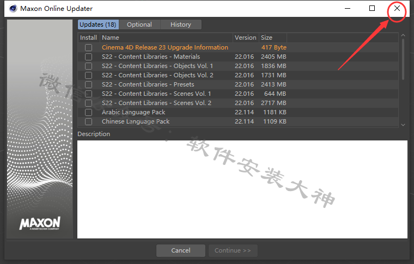The width and height of the screenshot is (414, 264).
Task: Enable install for Objects Vol. 1
Action: click(88, 66)
